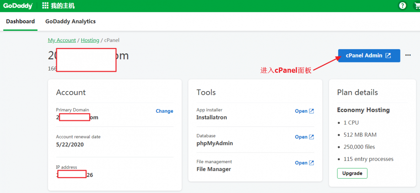Open the phpMyAdmin database tool
This screenshot has height=193, width=420.
coord(301,137)
